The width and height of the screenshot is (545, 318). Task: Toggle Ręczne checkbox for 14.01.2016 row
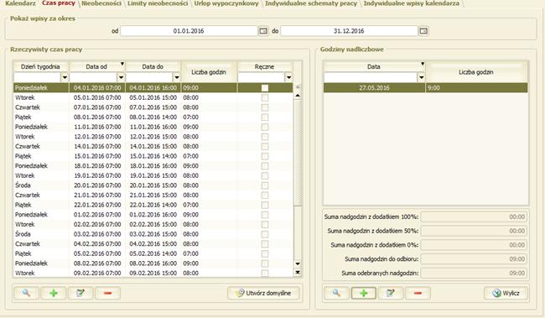pos(265,147)
